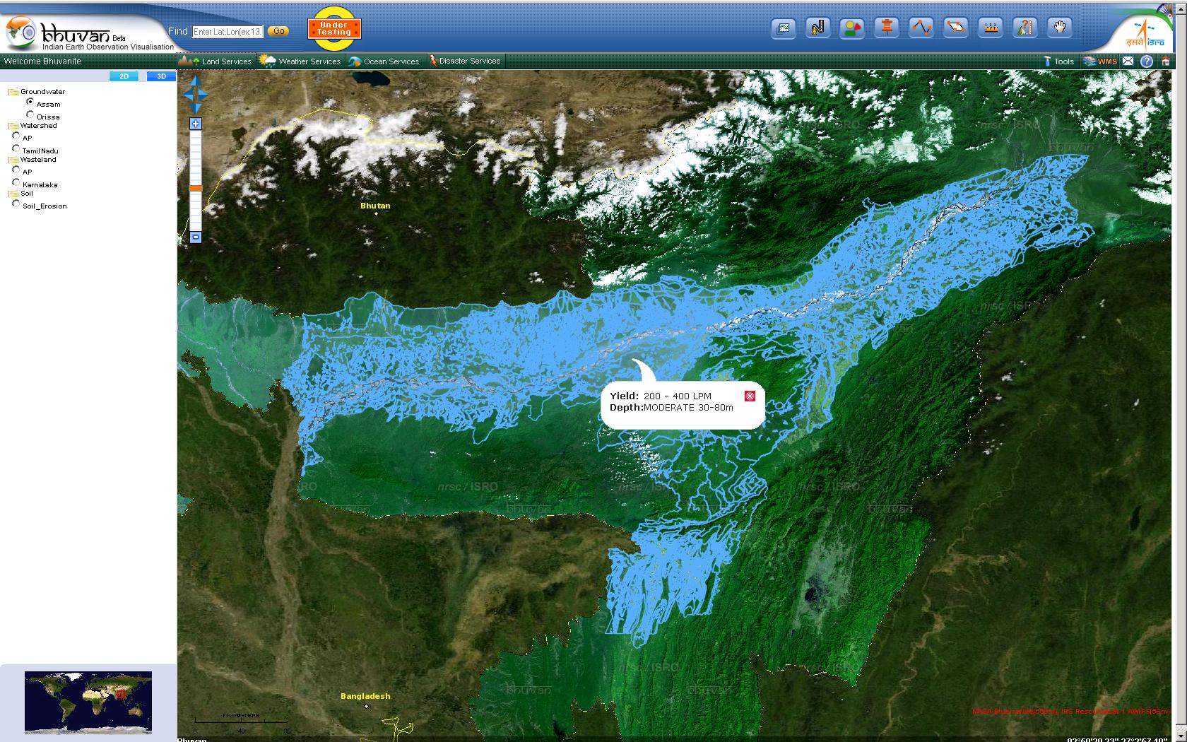This screenshot has height=742, width=1187.
Task: Click the world overview map thumbnail
Action: coord(88,702)
